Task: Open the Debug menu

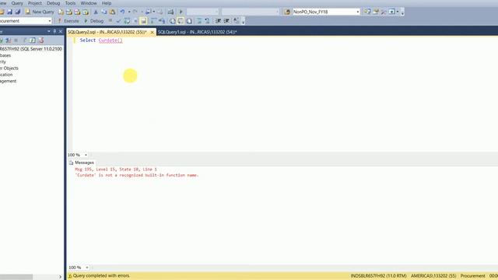Action: click(54, 3)
